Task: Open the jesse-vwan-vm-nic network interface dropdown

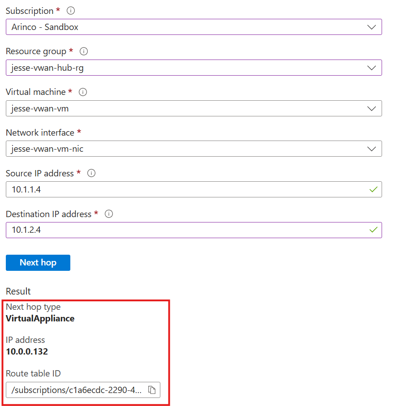Action: tap(193, 149)
